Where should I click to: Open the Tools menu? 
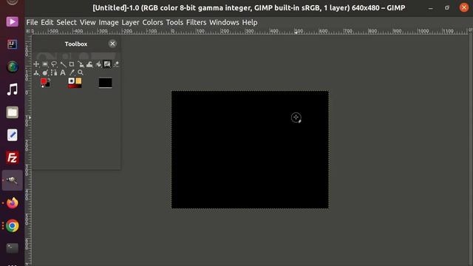pos(174,22)
